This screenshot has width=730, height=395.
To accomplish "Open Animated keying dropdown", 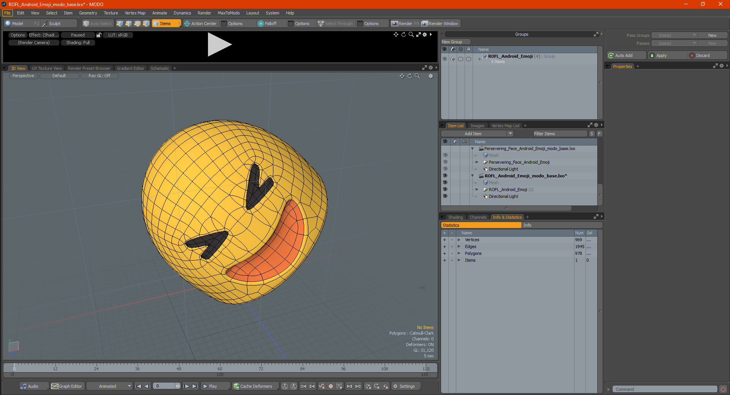I will [109, 386].
